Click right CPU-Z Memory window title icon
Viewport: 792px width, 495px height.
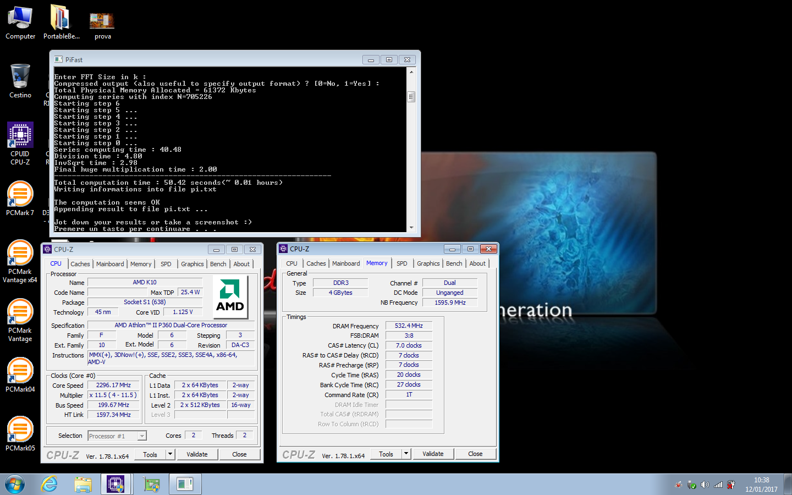point(284,249)
